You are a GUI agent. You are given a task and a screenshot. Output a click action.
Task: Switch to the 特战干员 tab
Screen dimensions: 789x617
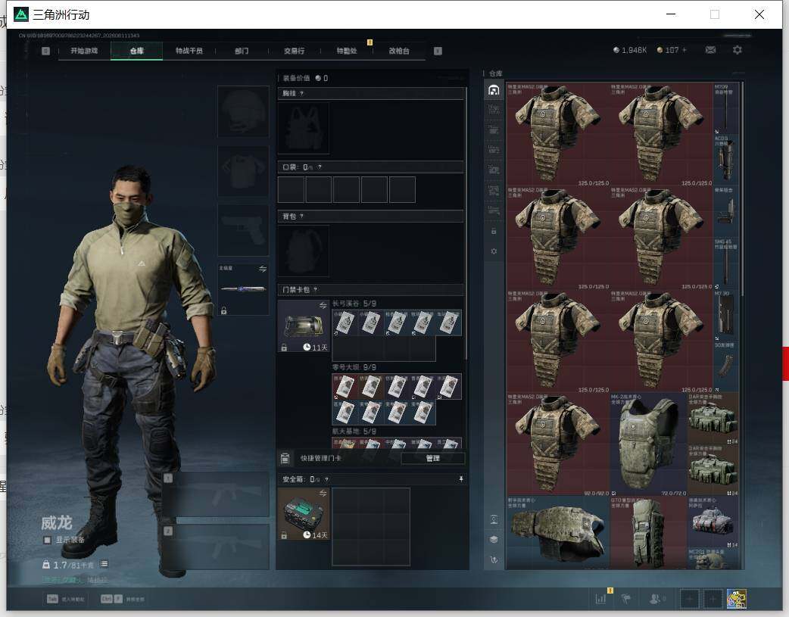pos(189,51)
